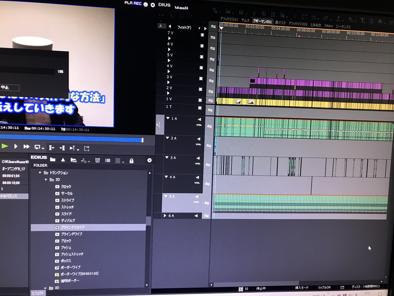Toggle the lock icon in effect palette
The image size is (394, 296).
tap(131, 161)
